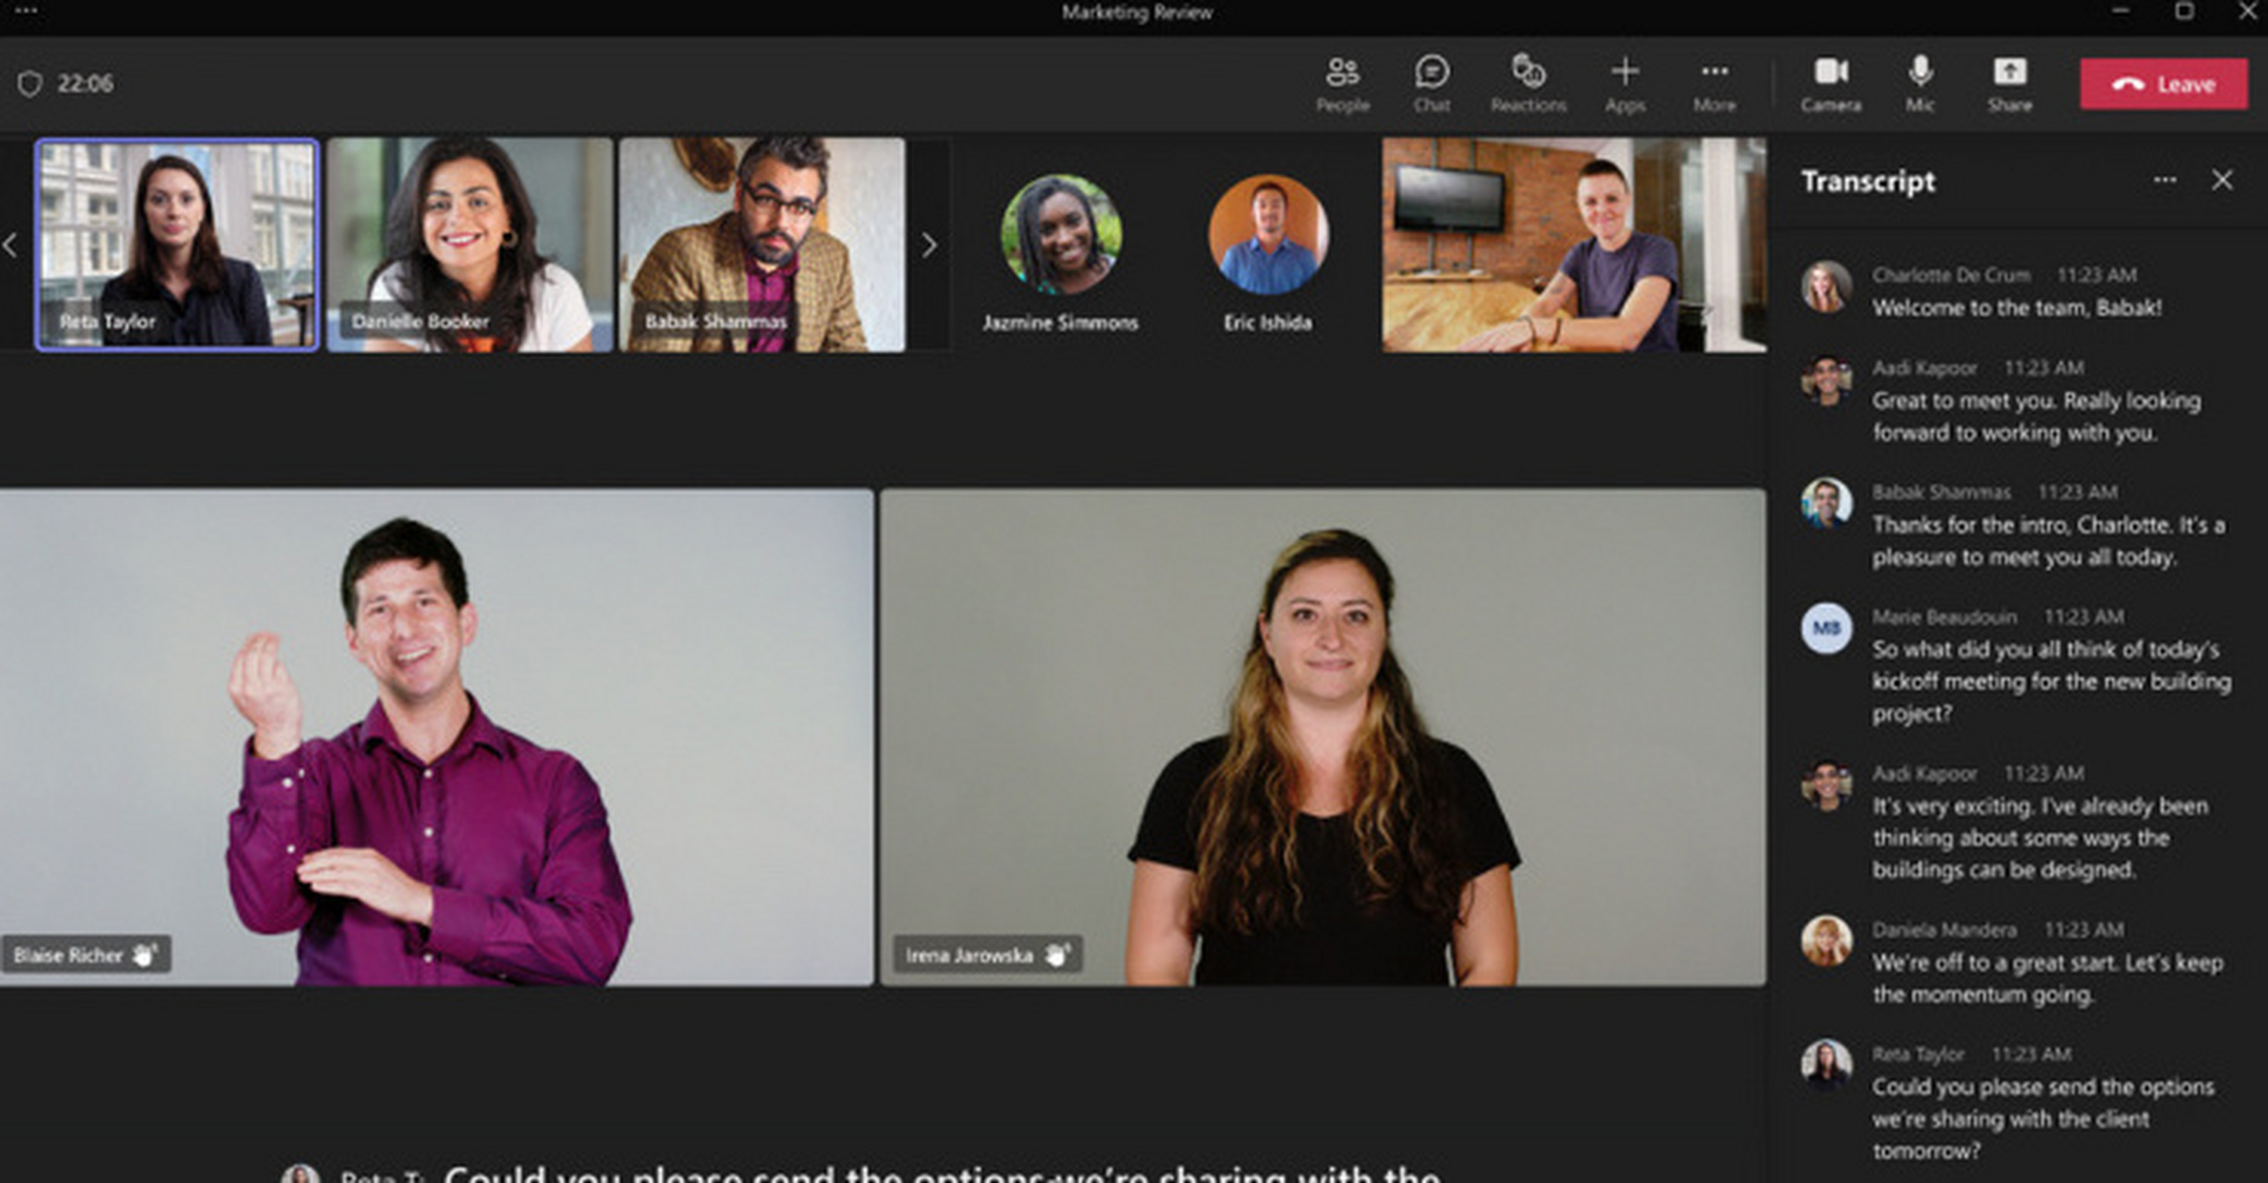Open Transcript panel more options
This screenshot has height=1183, width=2268.
coord(2164,180)
